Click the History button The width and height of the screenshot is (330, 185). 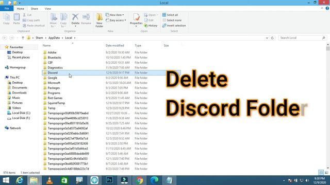coord(151,26)
